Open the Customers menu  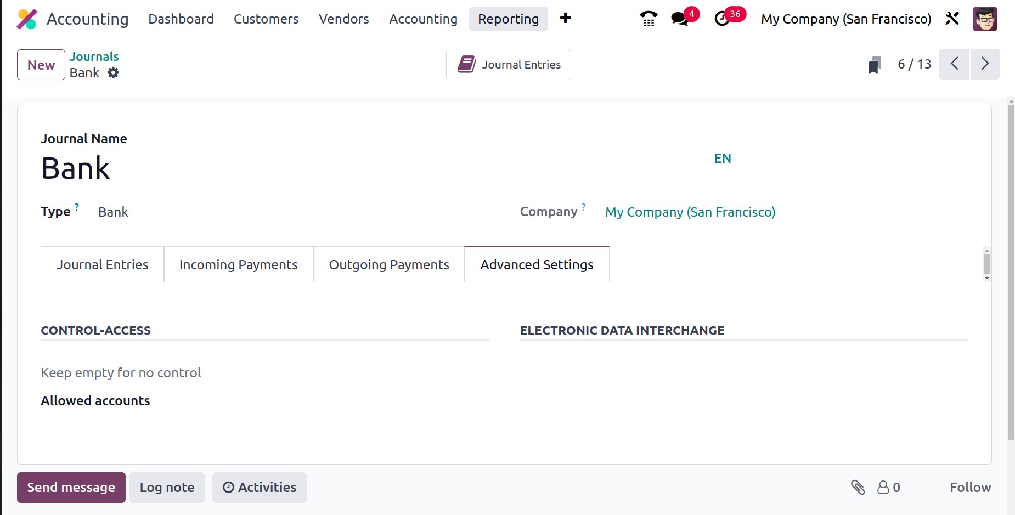[x=266, y=19]
